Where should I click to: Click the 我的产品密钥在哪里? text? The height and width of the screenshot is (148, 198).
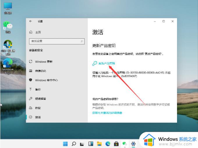click(105, 99)
